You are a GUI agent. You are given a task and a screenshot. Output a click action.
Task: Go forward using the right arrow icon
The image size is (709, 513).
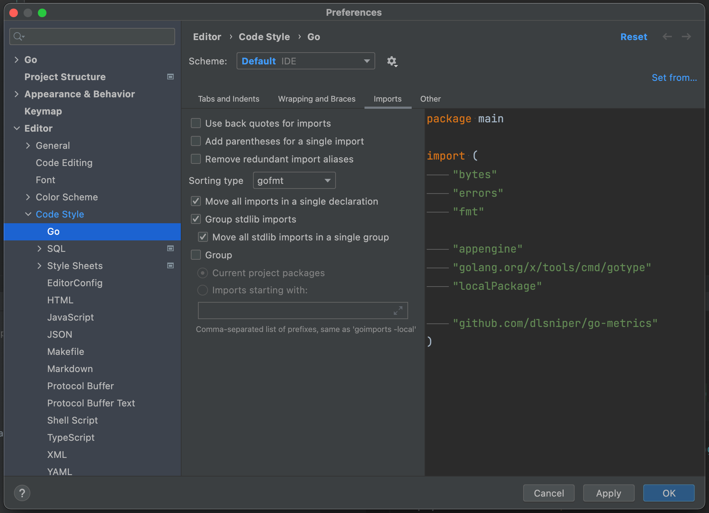point(686,36)
